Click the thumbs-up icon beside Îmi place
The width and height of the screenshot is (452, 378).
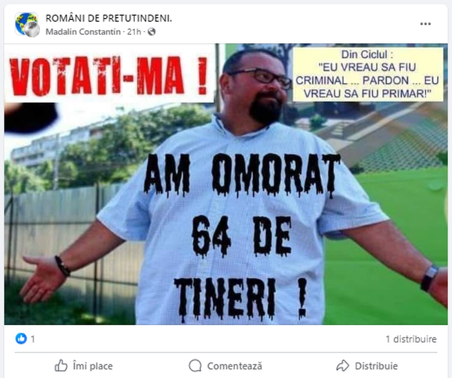[x=61, y=366]
